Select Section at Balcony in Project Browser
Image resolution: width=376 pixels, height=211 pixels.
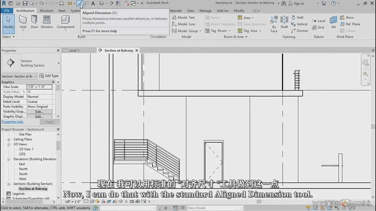33,189
